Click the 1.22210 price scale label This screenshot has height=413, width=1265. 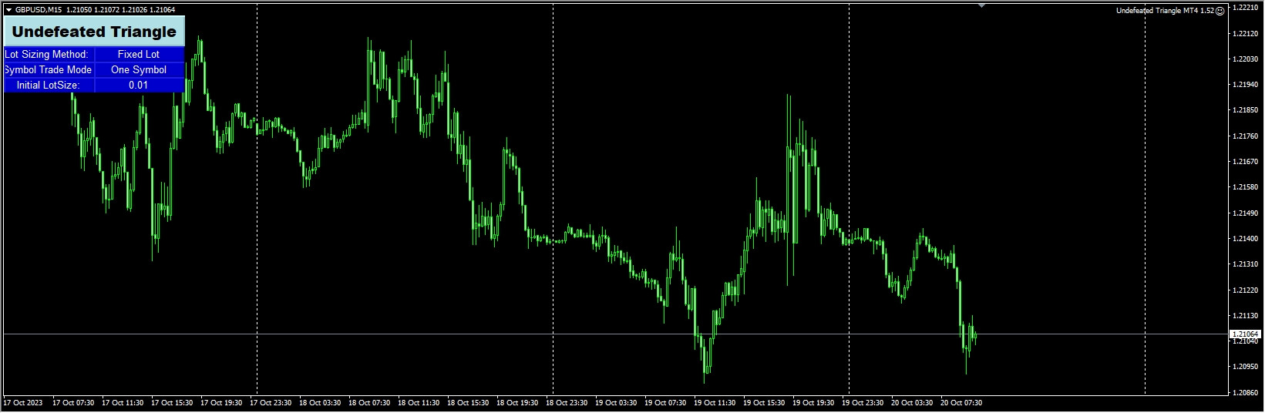1246,8
